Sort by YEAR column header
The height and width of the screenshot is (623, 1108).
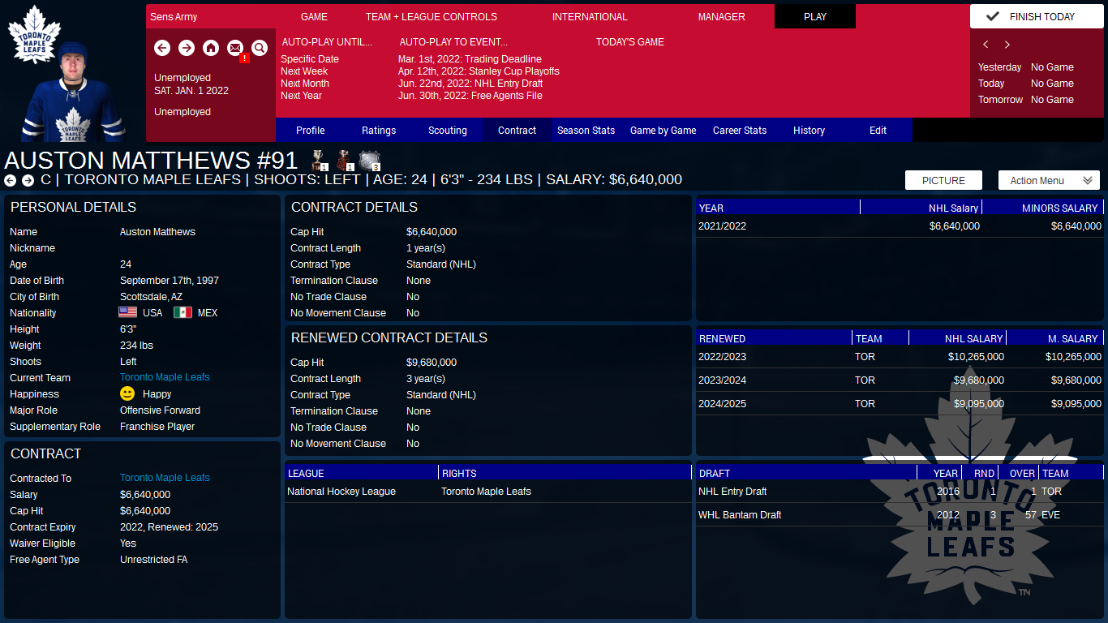click(778, 208)
